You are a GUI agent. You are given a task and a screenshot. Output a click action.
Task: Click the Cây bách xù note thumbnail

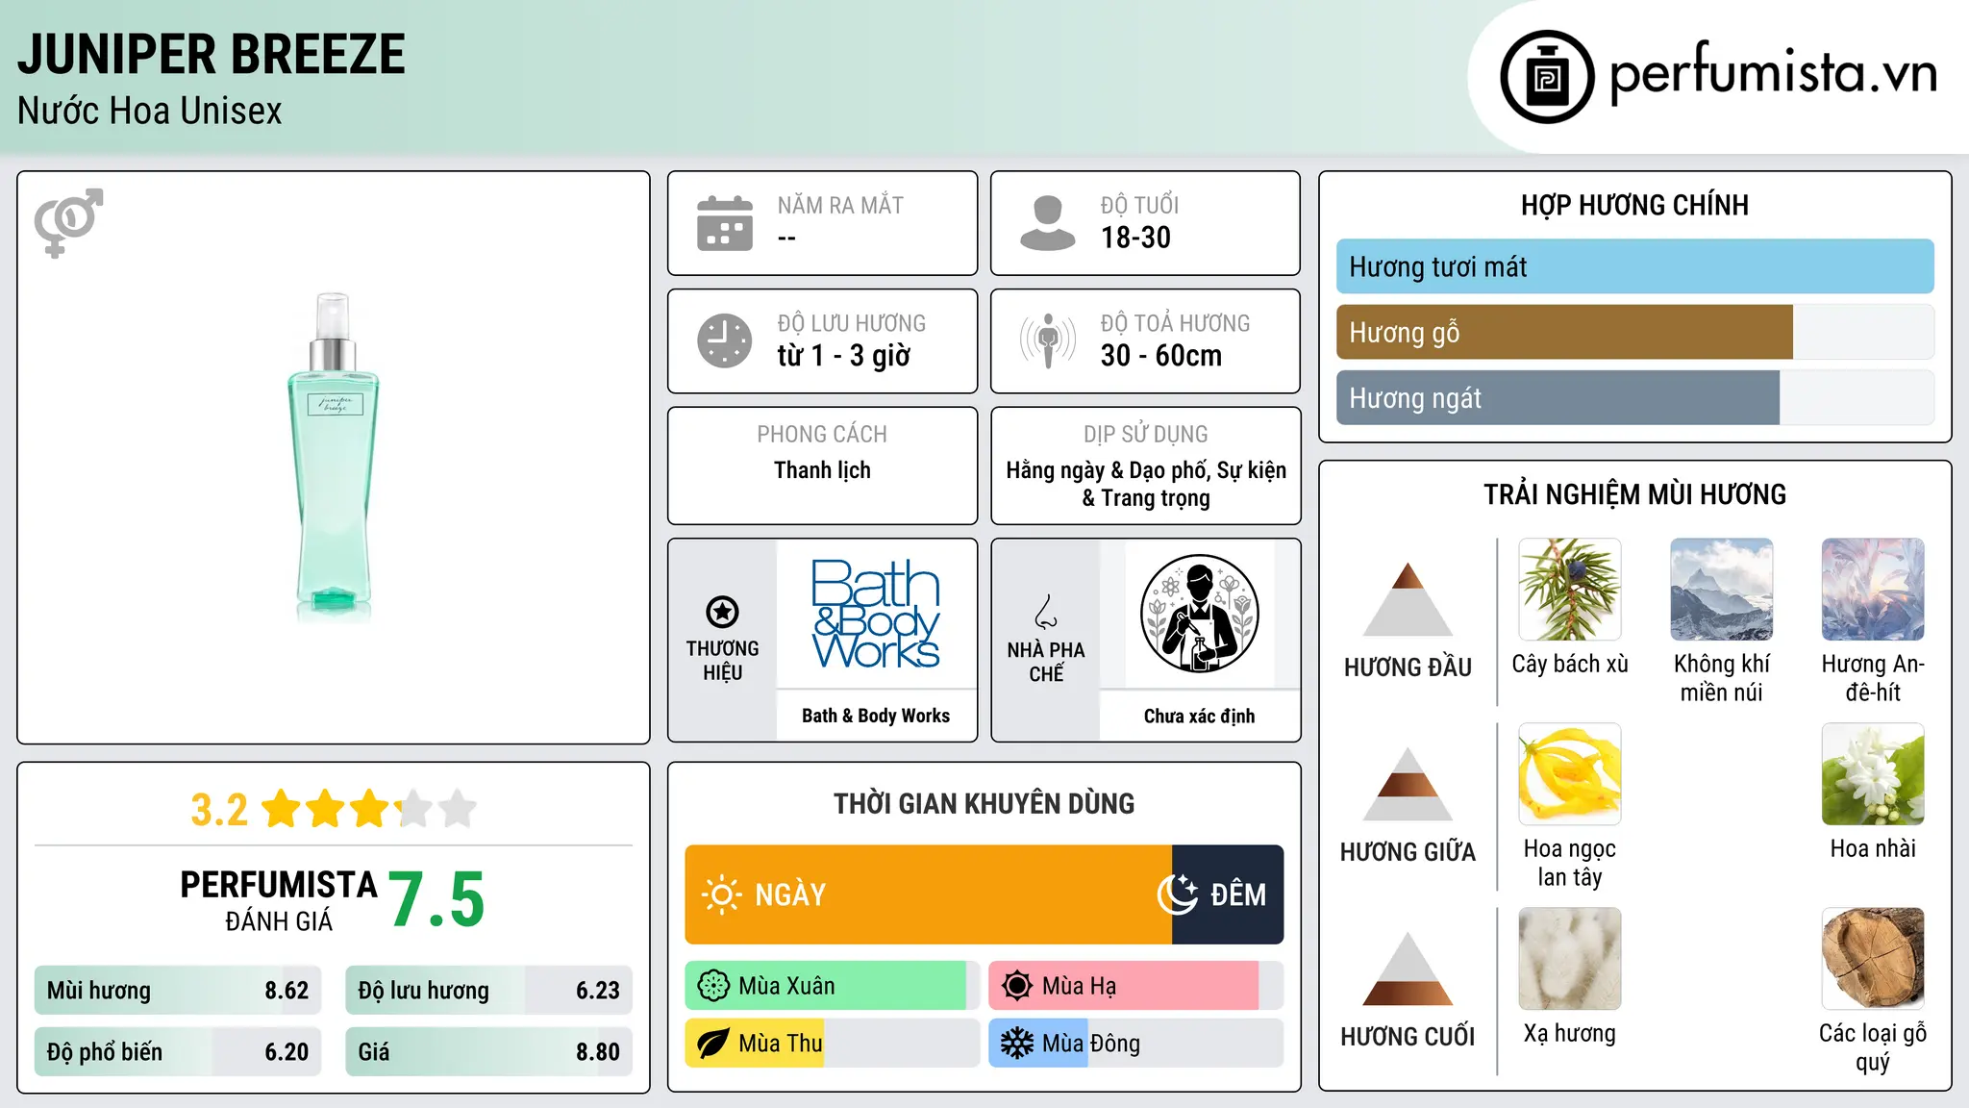1570,590
